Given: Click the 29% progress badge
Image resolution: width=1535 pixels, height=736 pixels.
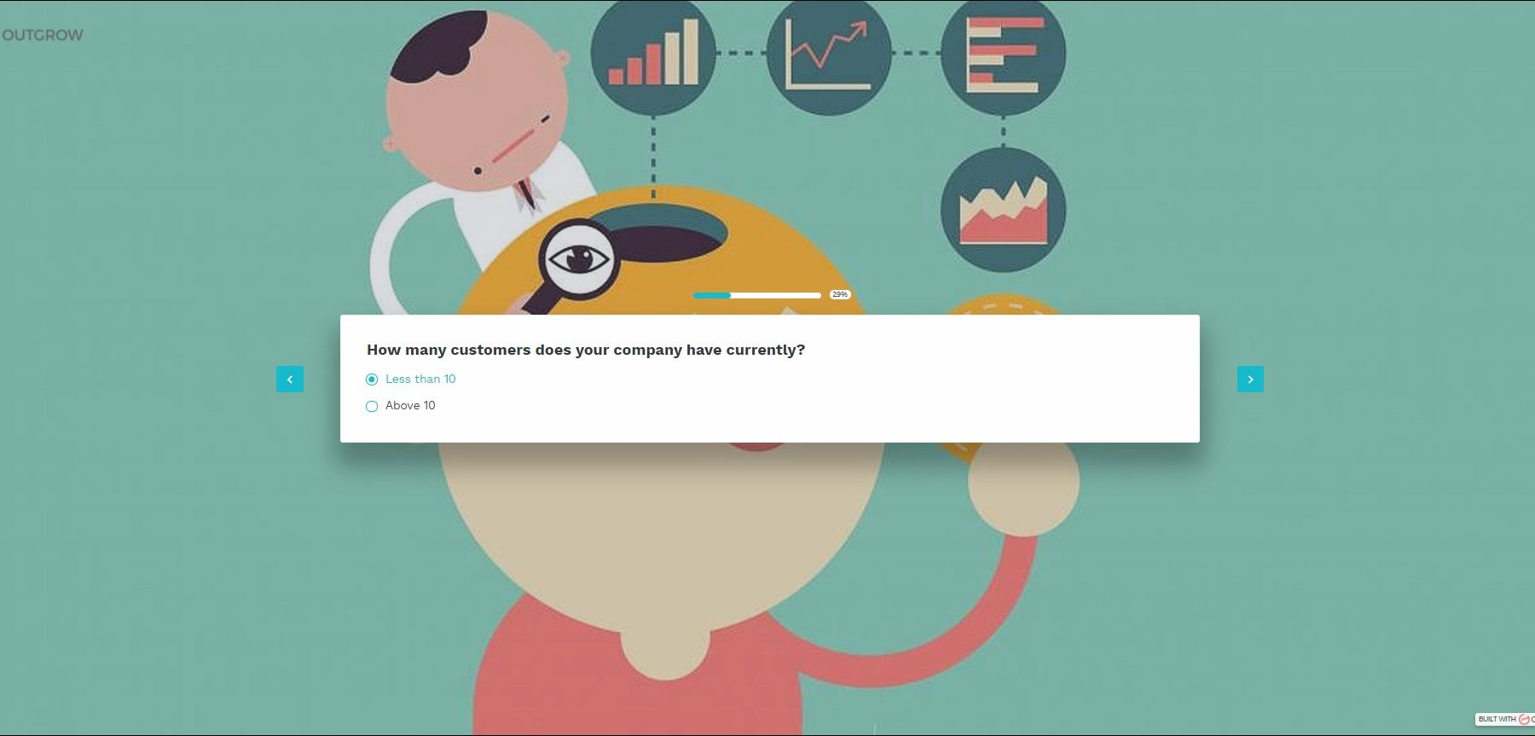Looking at the screenshot, I should (x=840, y=294).
